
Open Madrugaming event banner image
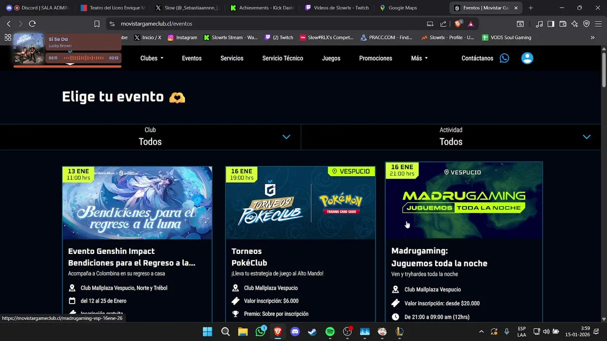point(464,200)
